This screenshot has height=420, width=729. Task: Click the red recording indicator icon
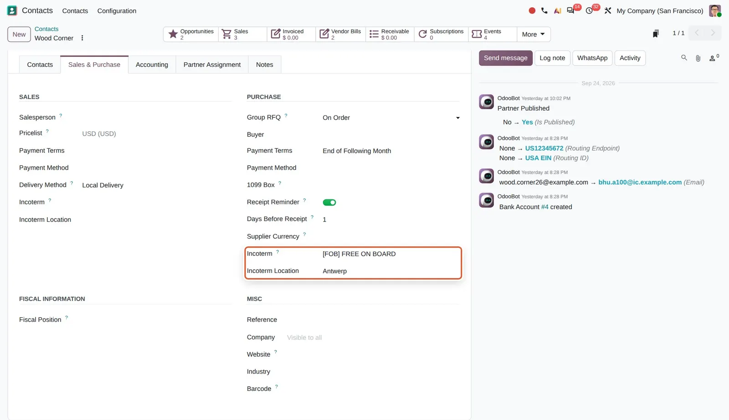532,10
